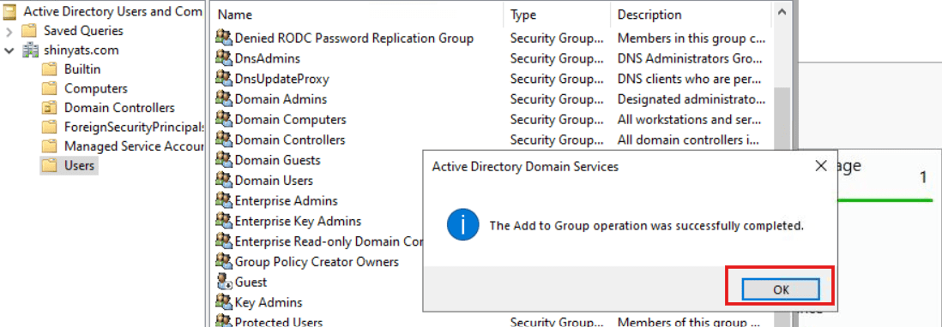Click the Domain Admins group icon

point(223,98)
